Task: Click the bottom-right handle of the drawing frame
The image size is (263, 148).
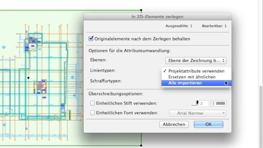Action: click(141, 146)
